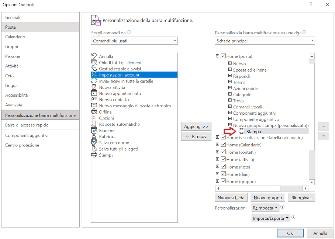Screen dimensions: 335x239
Task: Select the Risposte automatiche icon
Action: click(x=94, y=124)
